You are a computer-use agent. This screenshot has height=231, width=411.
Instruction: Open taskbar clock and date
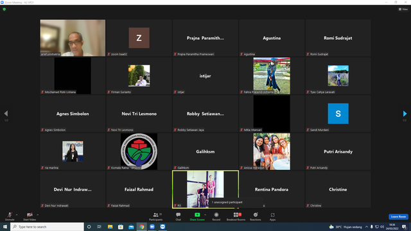pos(392,227)
